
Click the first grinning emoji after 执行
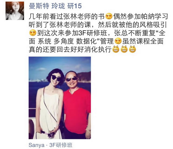[x=116, y=49]
